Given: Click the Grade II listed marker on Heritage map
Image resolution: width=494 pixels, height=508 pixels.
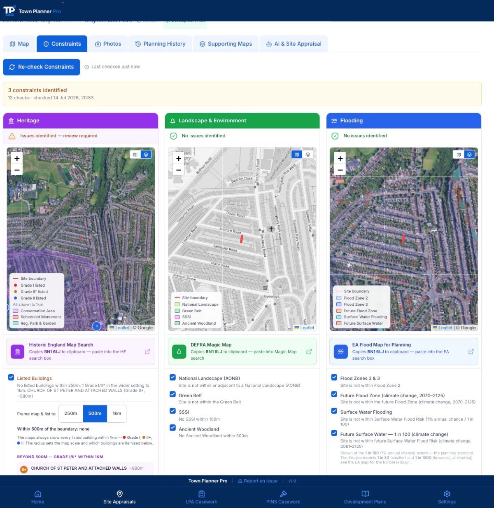Looking at the screenshot, I should pyautogui.click(x=96, y=326).
